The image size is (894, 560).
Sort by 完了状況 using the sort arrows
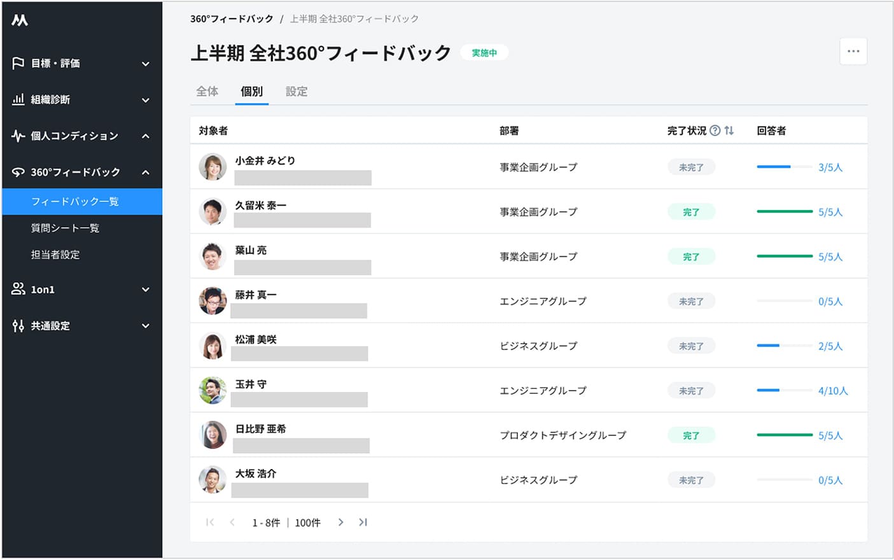[729, 130]
